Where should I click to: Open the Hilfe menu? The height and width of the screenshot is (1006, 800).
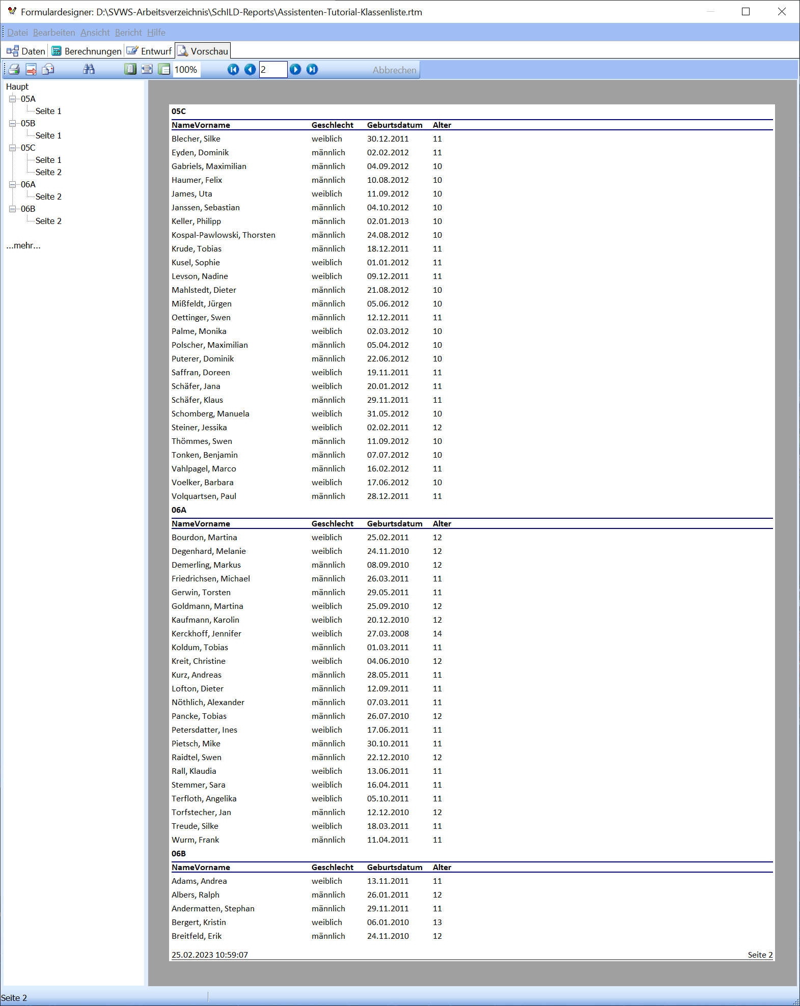point(156,33)
